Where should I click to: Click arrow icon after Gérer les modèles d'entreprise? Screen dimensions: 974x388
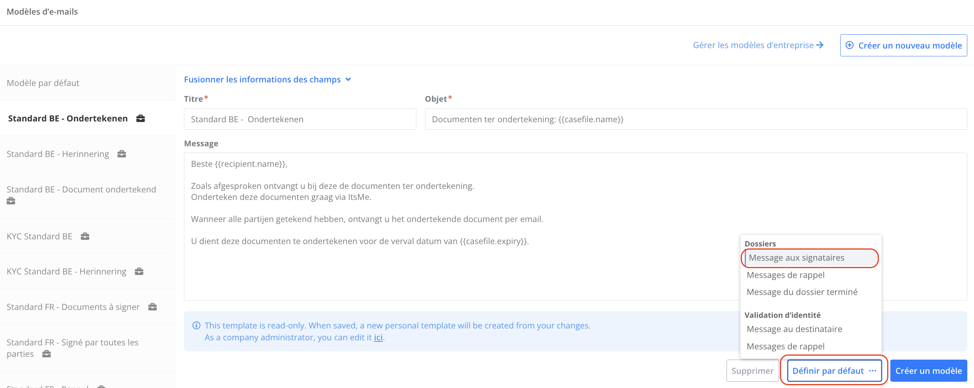tap(820, 45)
